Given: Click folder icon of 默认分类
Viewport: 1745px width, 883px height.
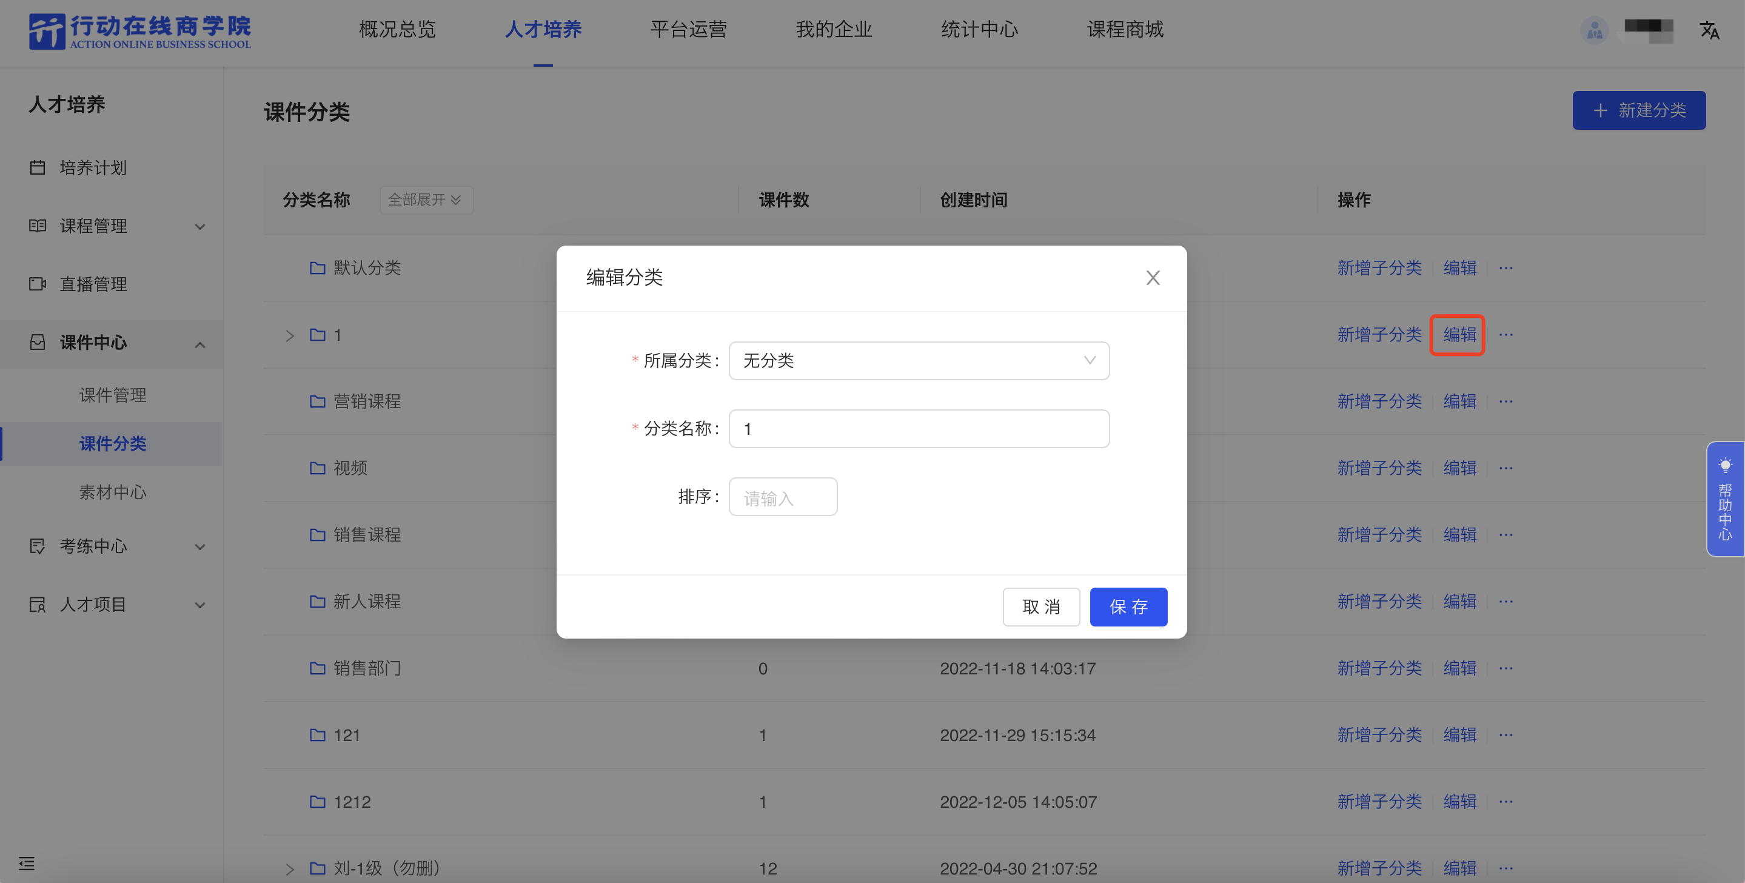Looking at the screenshot, I should coord(318,267).
